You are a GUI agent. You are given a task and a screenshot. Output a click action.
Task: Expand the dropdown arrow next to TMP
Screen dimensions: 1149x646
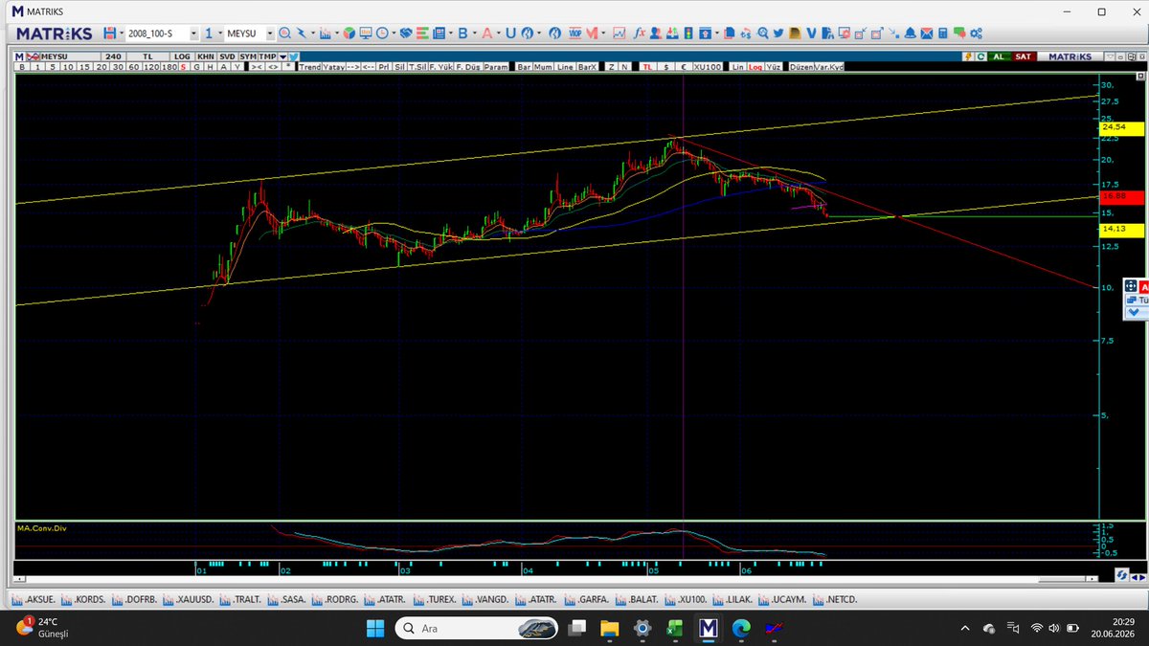(x=282, y=56)
